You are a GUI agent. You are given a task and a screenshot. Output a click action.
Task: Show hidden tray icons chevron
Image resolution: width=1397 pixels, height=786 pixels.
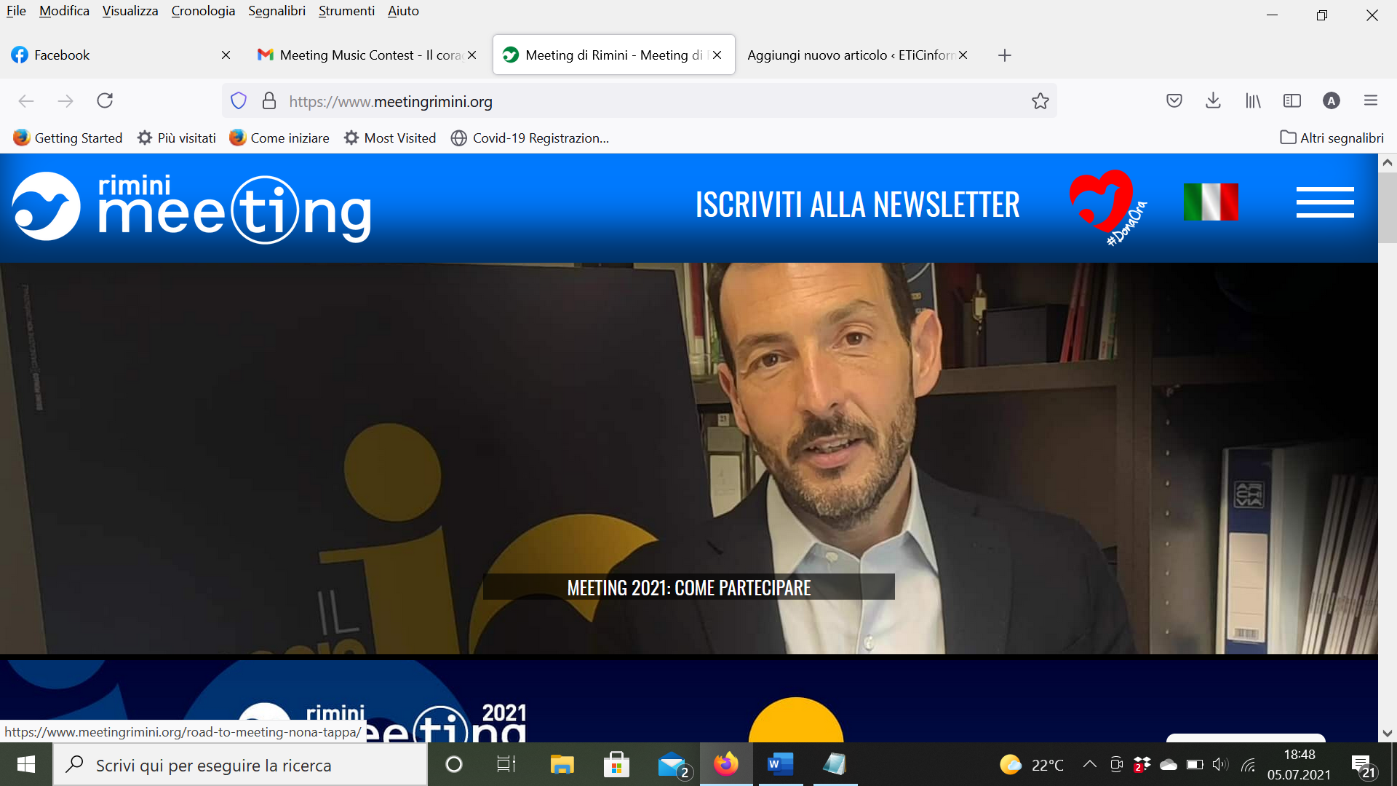(x=1089, y=764)
